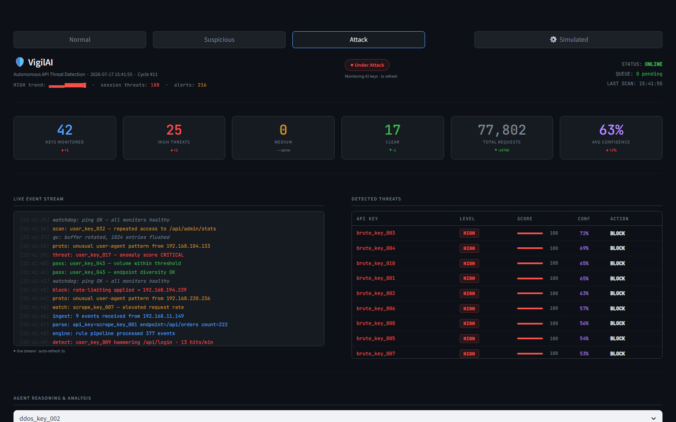Click the HIGH trend red sparkline
This screenshot has width=676, height=422.
click(67, 85)
